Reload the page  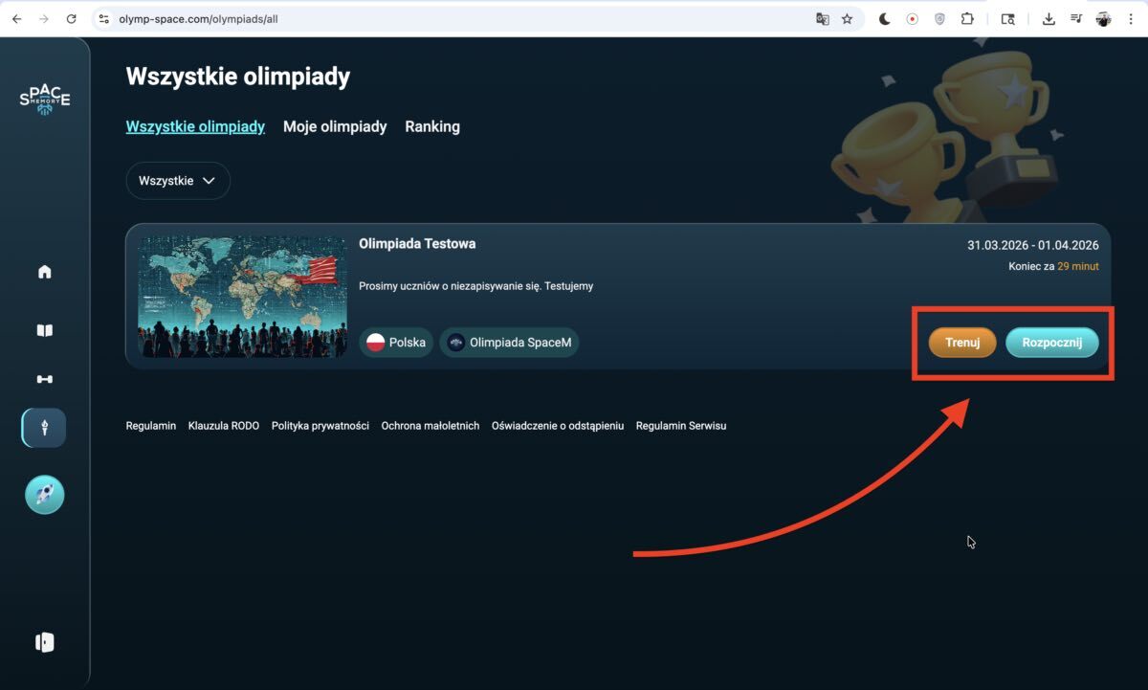point(71,19)
